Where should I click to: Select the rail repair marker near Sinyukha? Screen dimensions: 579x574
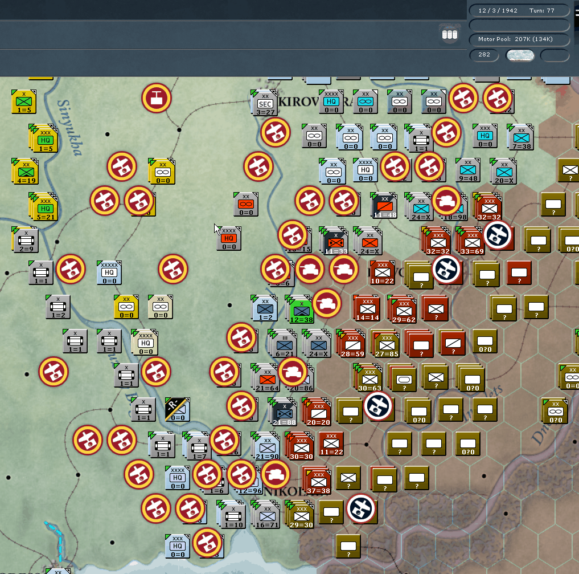point(156,98)
